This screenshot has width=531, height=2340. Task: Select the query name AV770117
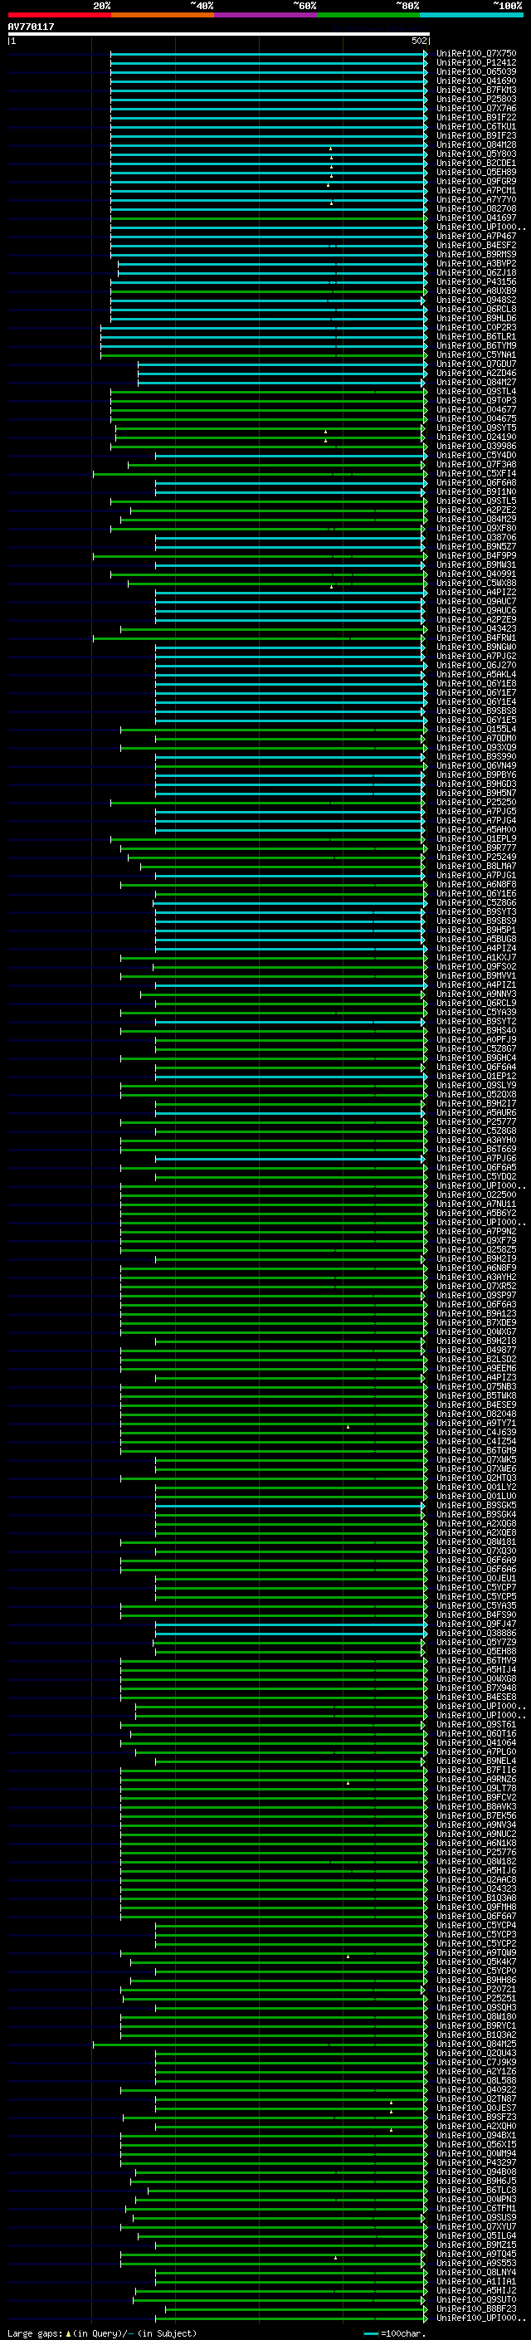point(31,27)
